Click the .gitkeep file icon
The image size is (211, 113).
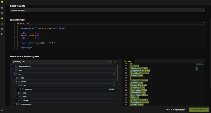tap(19, 101)
